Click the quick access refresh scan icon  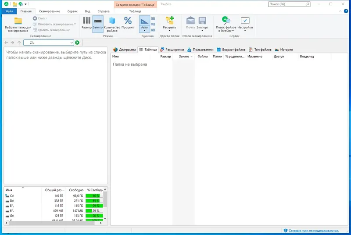tap(21, 4)
